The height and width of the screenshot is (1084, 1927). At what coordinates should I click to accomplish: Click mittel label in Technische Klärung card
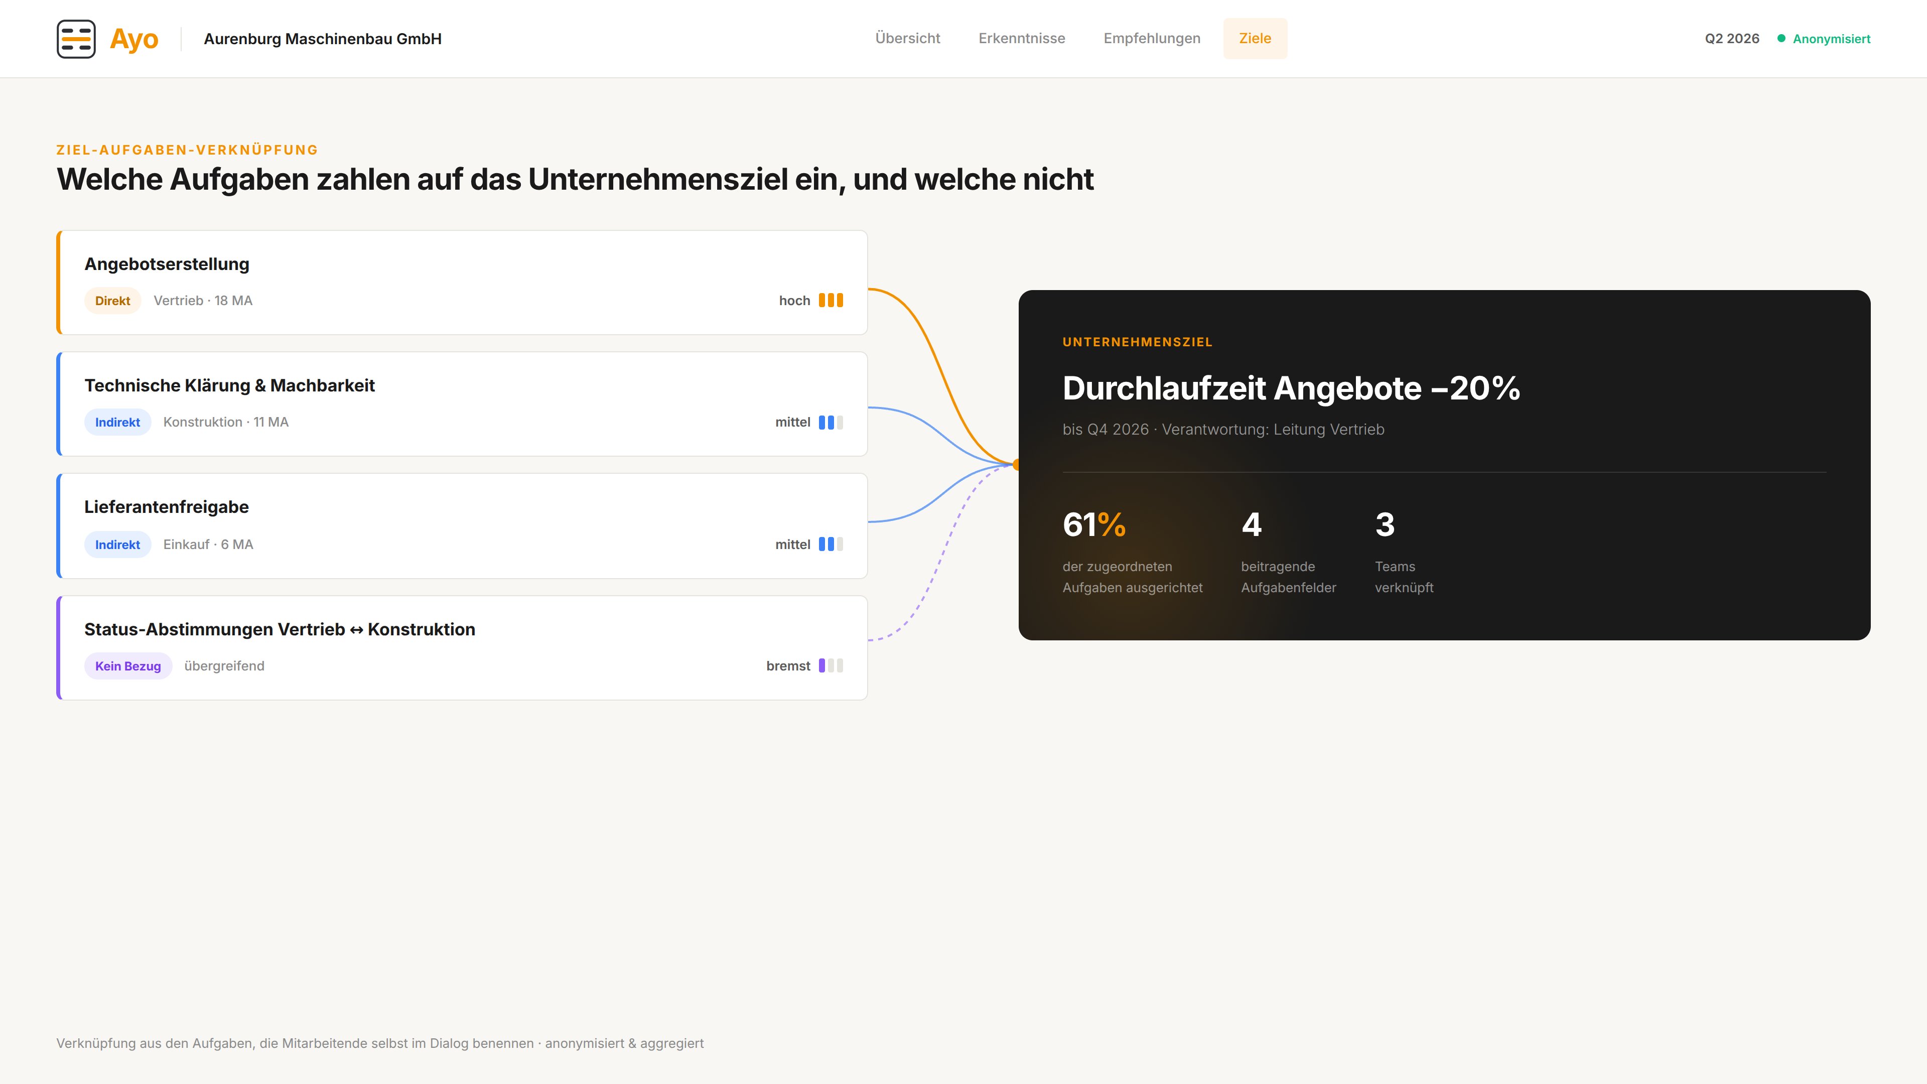tap(793, 423)
